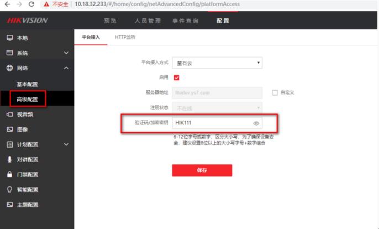Image resolution: width=379 pixels, height=229 pixels.
Task: Click the image icon beside 主题配置
Action: pyautogui.click(x=10, y=205)
